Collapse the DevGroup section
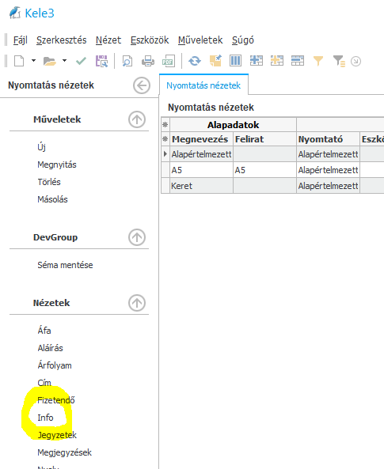This screenshot has width=384, height=469. click(137, 237)
